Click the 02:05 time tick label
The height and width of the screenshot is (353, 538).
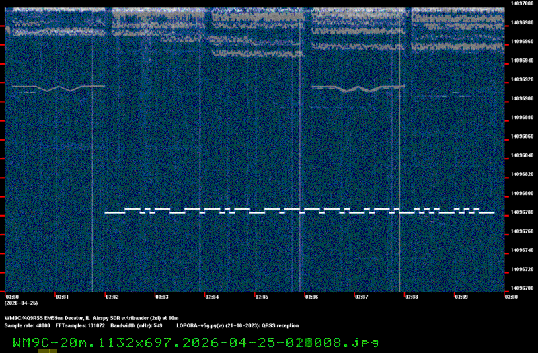(x=262, y=296)
